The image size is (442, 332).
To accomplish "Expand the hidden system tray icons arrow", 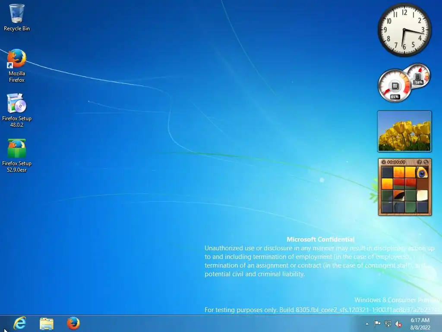I will [367, 324].
